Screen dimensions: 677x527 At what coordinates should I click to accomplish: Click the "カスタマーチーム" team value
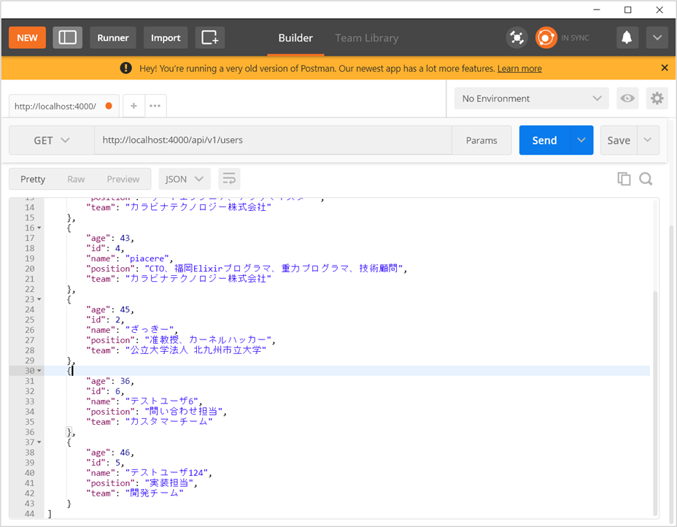coord(169,422)
